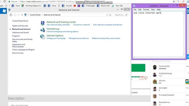
Task: Click the Roblox like/dislike rating bar
Action: tap(138, 77)
